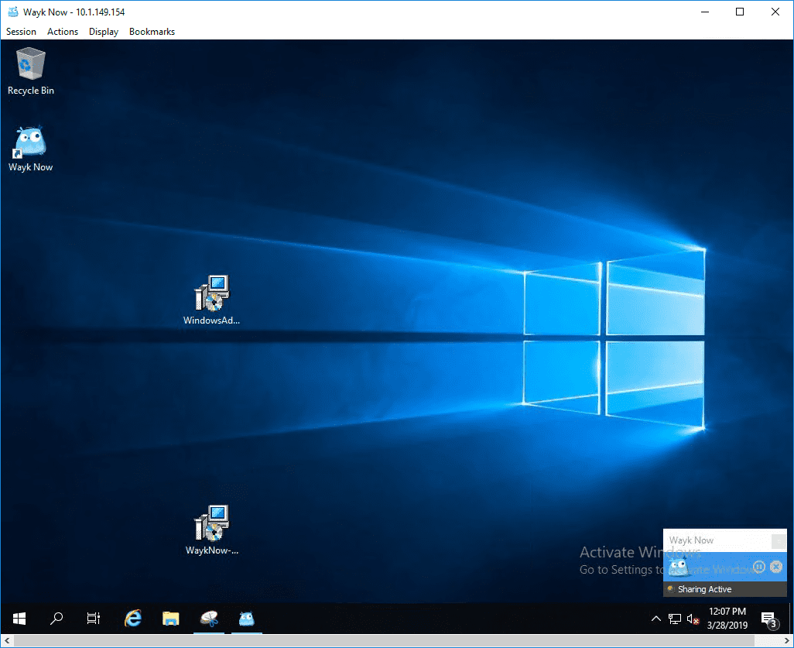
Task: Click the horizontal scrollbar right arrow
Action: (787, 641)
